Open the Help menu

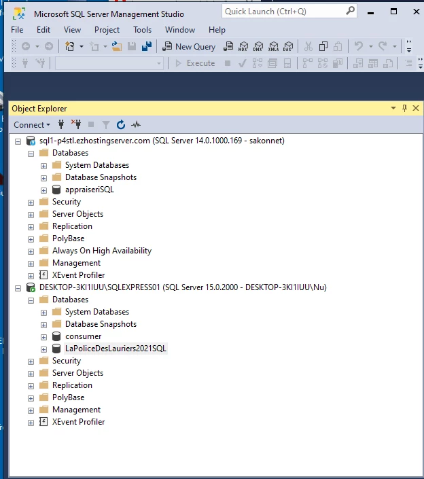tap(217, 30)
